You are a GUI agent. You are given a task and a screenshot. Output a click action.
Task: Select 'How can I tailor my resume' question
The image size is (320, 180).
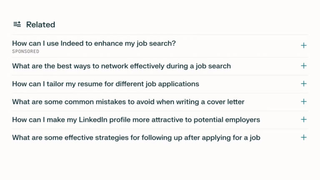105,84
